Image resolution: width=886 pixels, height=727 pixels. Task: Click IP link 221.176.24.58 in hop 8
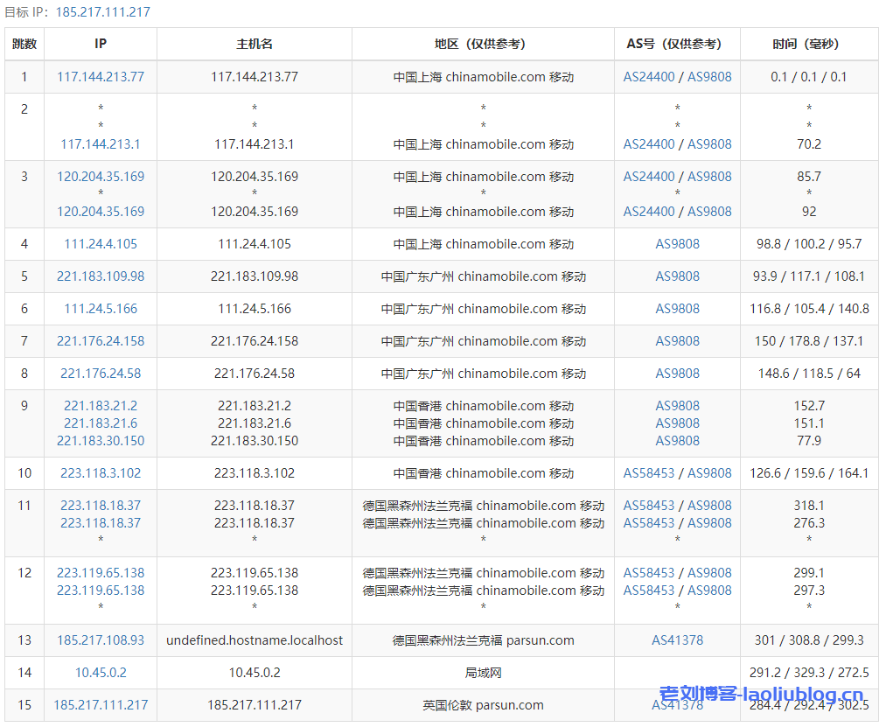click(101, 374)
